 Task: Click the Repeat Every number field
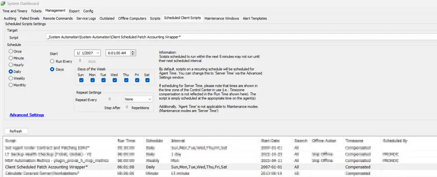click(x=110, y=99)
